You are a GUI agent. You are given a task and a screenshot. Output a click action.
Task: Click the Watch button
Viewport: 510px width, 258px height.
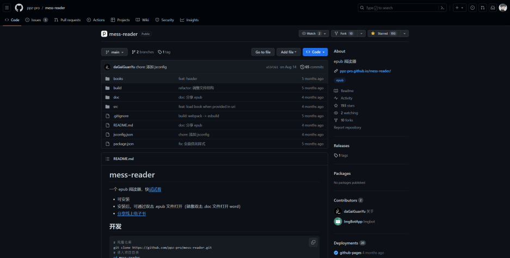(314, 34)
